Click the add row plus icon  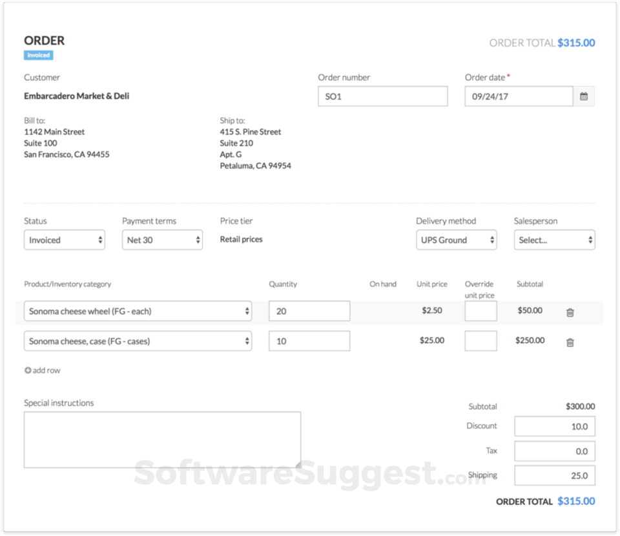(x=28, y=370)
